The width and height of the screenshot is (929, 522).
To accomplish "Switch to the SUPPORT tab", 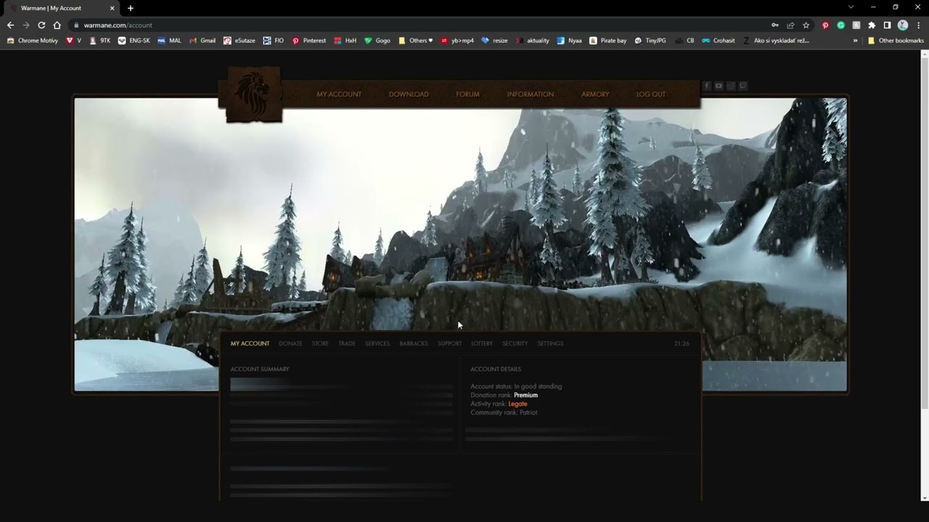I will click(449, 344).
